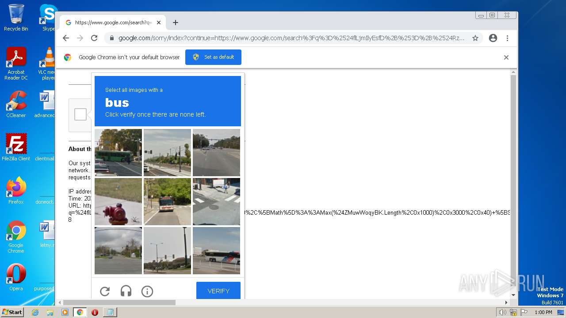Screen dimensions: 566x318
Task: Click the page horizontal scrollbar
Action: pos(119,303)
